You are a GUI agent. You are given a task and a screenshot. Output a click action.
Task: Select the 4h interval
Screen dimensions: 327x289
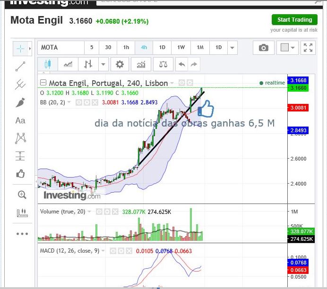144,48
